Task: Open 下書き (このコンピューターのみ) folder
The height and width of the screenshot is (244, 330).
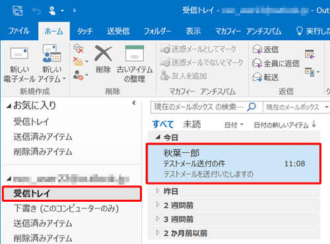Action: coord(66,208)
